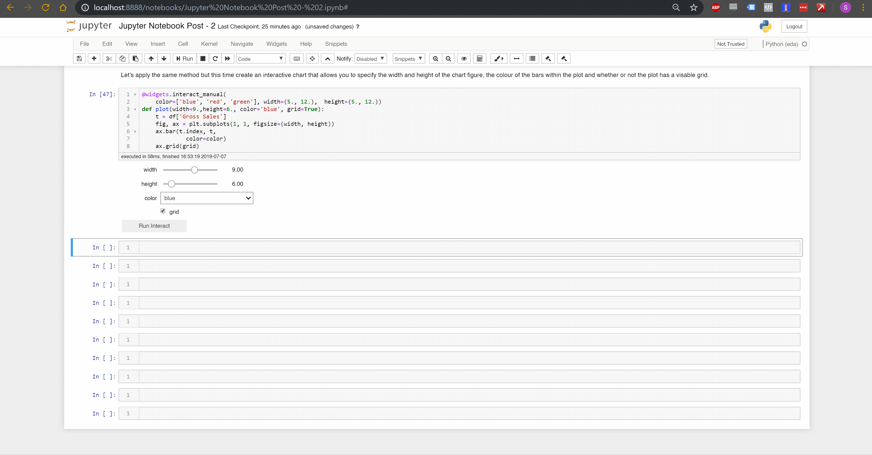Expand the Snippets toolbar dropdown
The height and width of the screenshot is (455, 872).
point(408,58)
